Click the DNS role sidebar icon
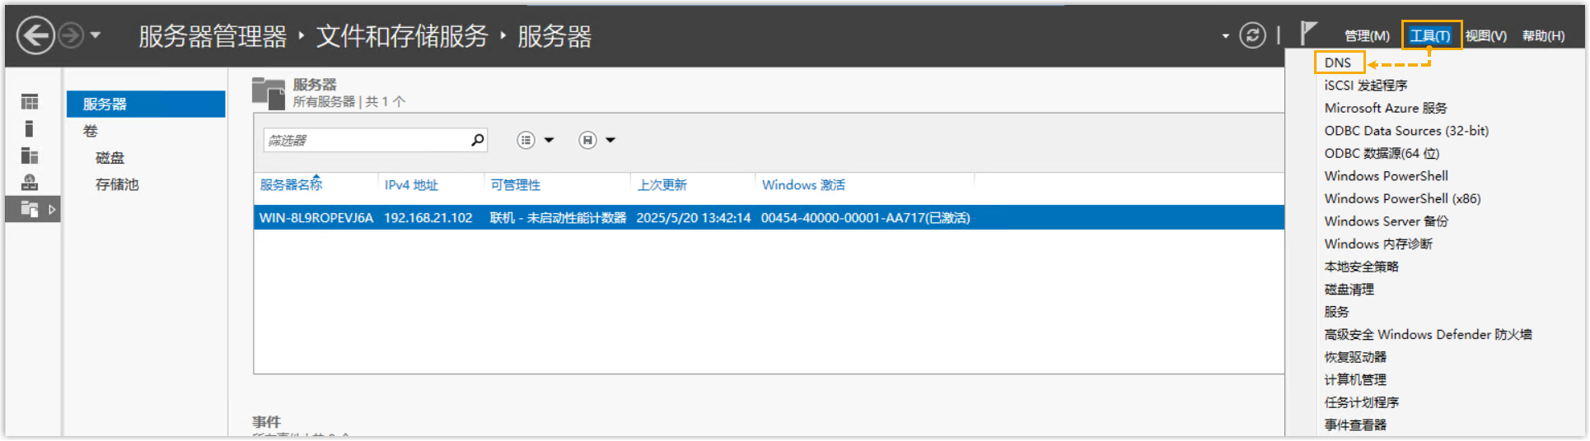This screenshot has height=441, width=1590. pos(30,183)
